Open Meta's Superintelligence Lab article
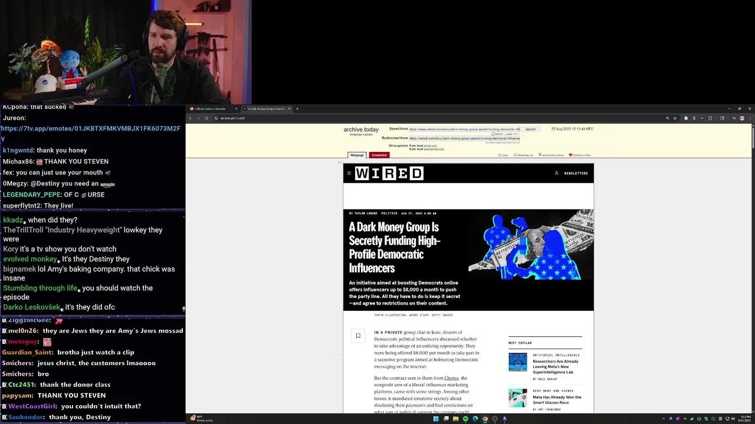755x424 pixels. click(556, 367)
